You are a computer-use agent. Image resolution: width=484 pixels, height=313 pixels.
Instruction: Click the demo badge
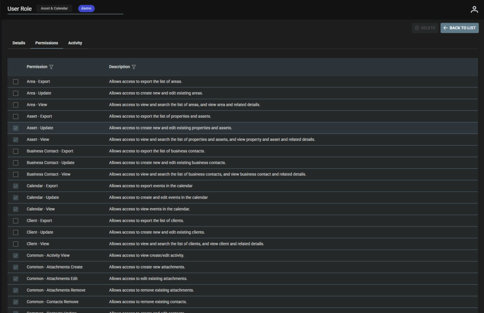click(86, 9)
